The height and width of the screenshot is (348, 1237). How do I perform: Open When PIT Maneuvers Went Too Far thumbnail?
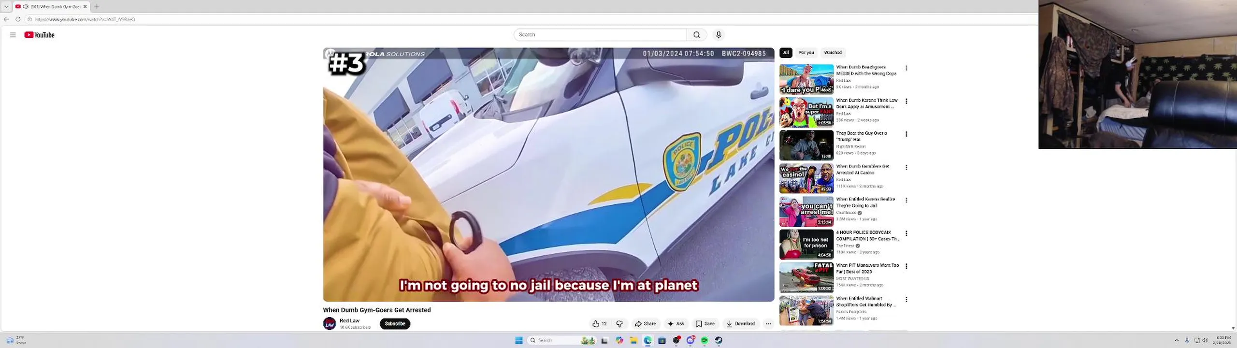pyautogui.click(x=806, y=277)
